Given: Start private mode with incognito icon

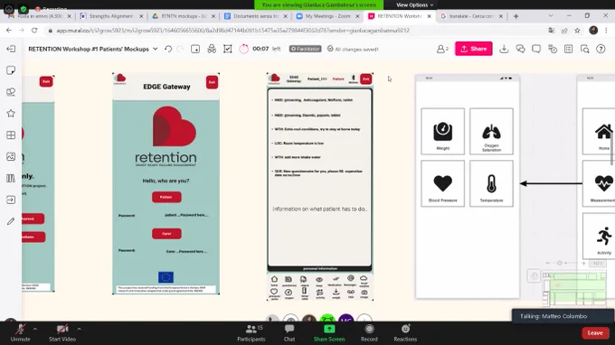Looking at the screenshot, I should click(x=212, y=49).
